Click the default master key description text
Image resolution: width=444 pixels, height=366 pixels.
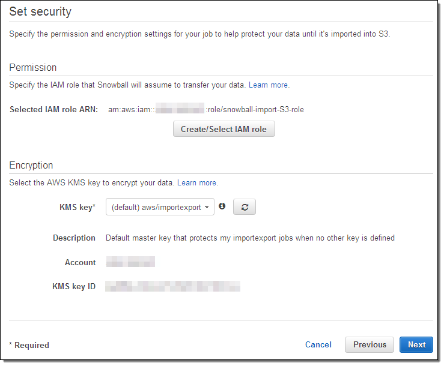pyautogui.click(x=250, y=238)
